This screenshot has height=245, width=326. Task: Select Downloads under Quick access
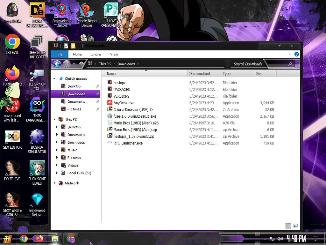tap(75, 94)
